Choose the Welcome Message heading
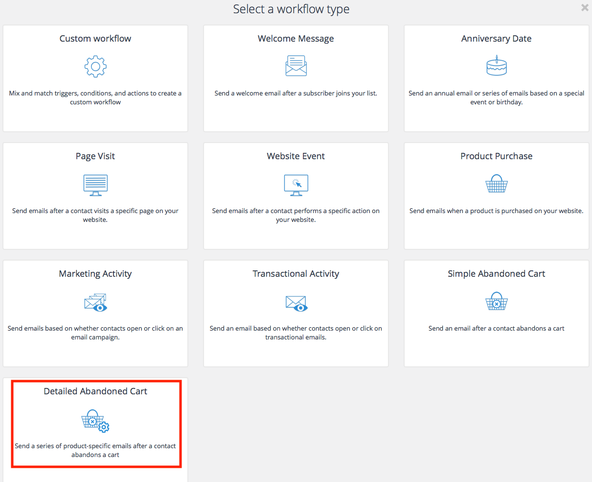Image resolution: width=592 pixels, height=482 pixels. (296, 39)
